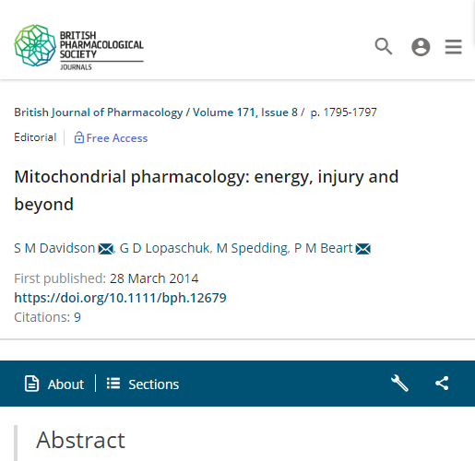Open the About tab
475x461 pixels.
[54, 384]
